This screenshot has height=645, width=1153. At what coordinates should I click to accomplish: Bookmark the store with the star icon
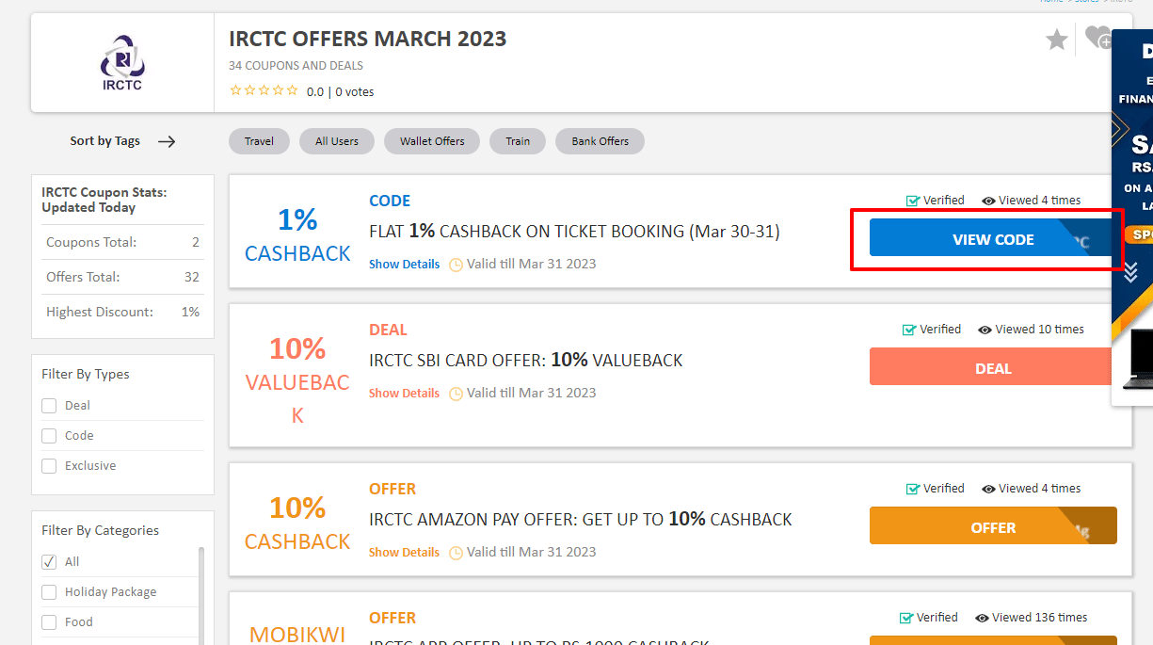[1056, 39]
